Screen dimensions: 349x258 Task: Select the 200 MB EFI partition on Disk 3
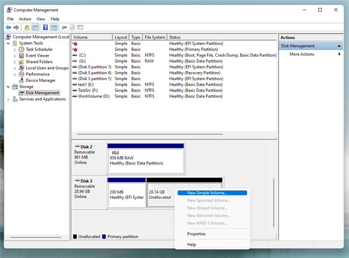tap(127, 192)
